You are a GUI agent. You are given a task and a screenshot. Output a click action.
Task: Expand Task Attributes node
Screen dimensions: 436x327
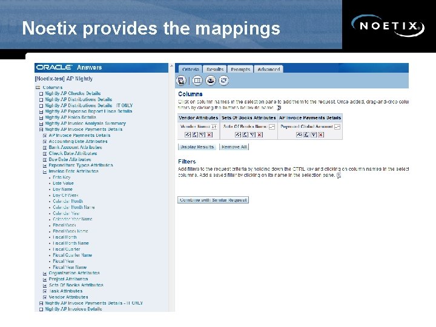[45, 291]
